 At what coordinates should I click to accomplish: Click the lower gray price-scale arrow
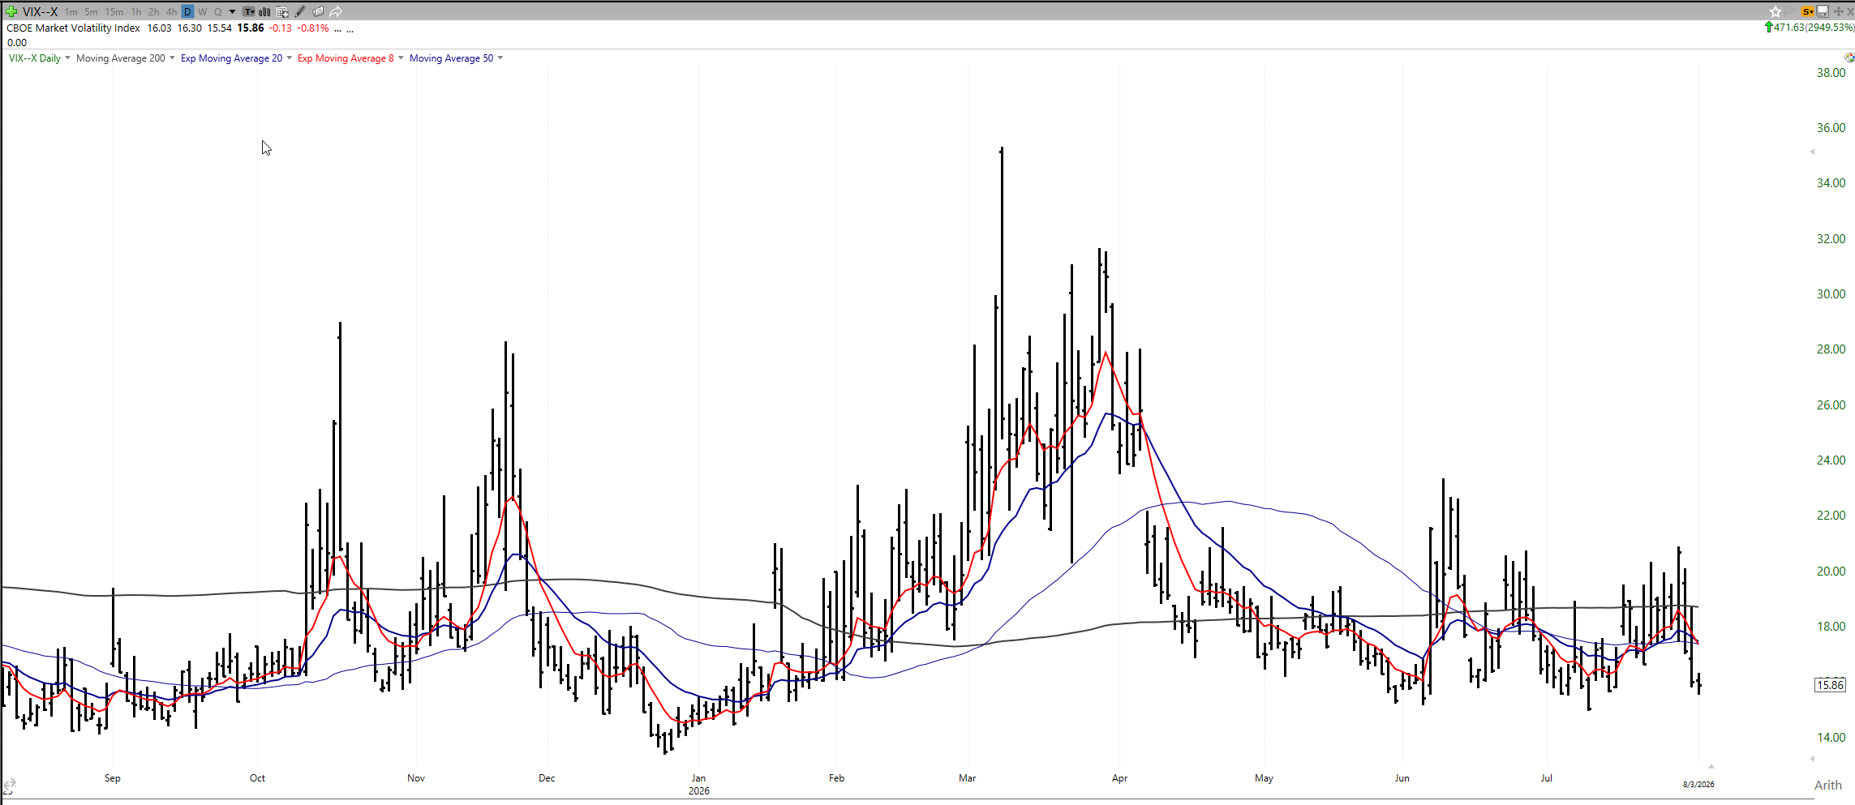tap(1812, 759)
